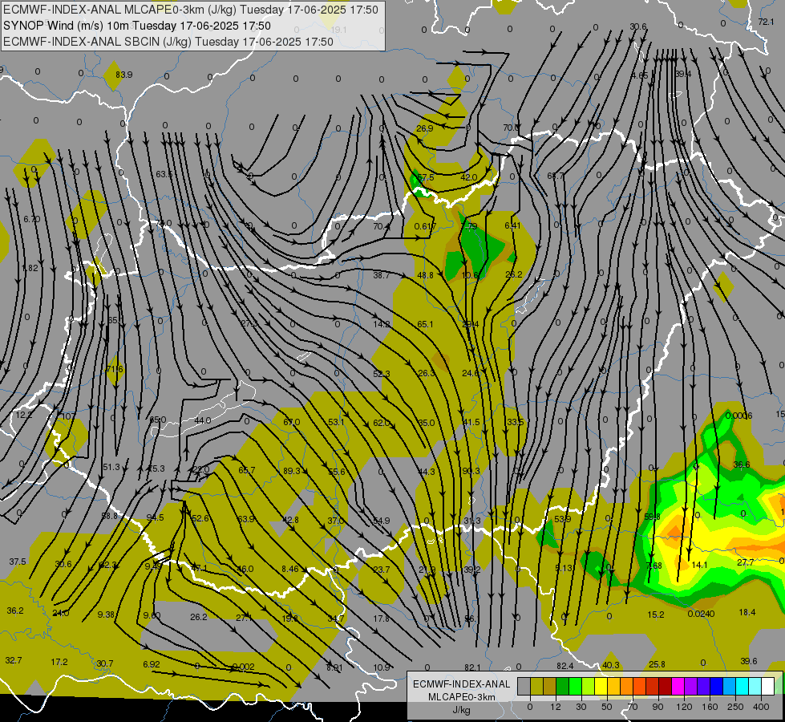
Task: Click the map value 14.1
Action: pyautogui.click(x=699, y=565)
